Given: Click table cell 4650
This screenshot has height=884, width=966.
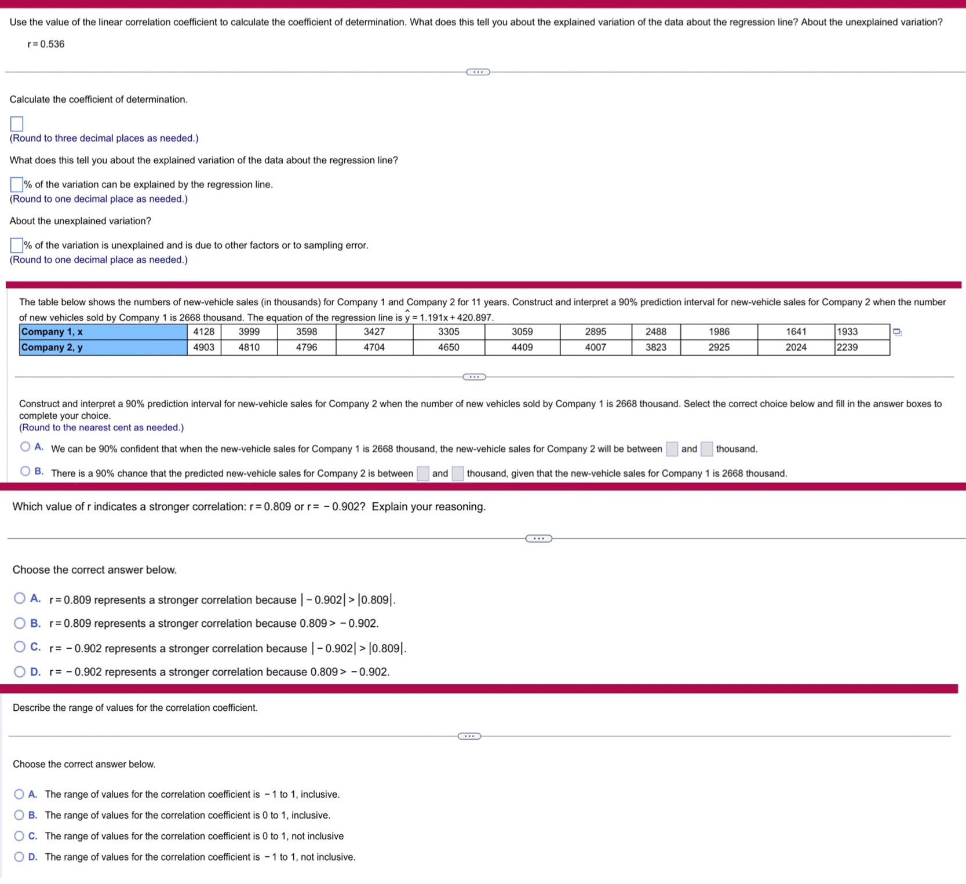Looking at the screenshot, I should click(449, 348).
